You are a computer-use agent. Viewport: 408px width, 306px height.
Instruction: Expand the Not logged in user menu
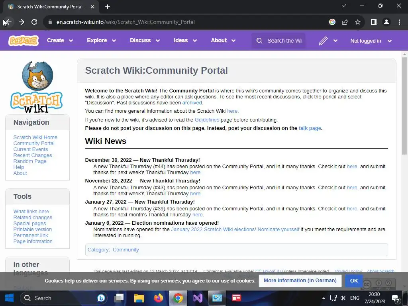pyautogui.click(x=371, y=41)
